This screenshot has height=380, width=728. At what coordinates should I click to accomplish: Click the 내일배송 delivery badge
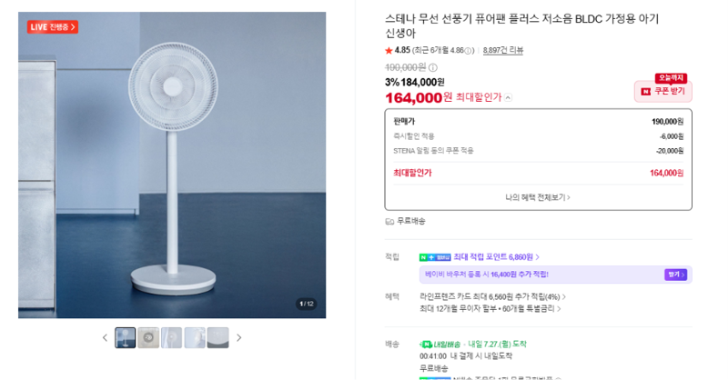440,345
